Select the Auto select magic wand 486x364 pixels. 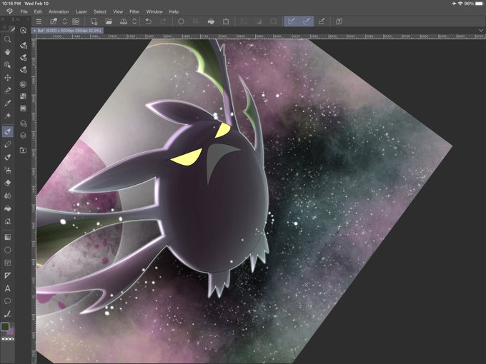[7, 116]
